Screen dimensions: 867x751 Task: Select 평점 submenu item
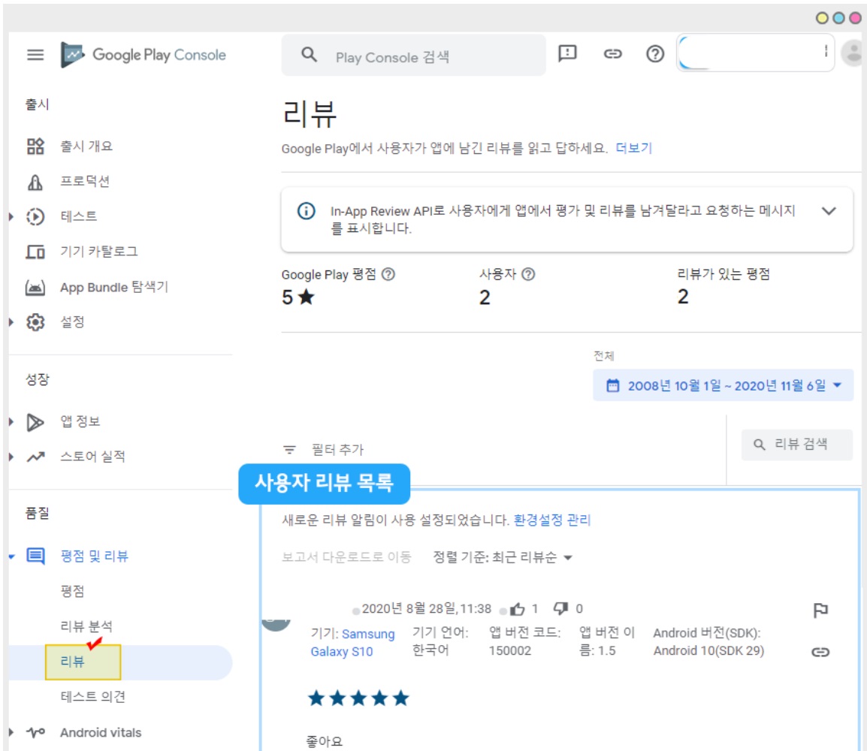[72, 591]
